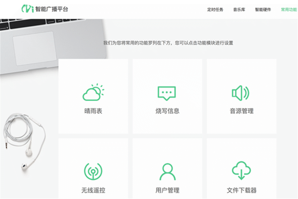The height and width of the screenshot is (199, 298).
Task: Open the wireless signal remote control icon
Action: pos(93,172)
